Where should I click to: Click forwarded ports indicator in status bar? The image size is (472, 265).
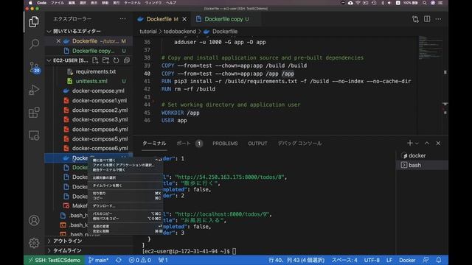[163, 260]
